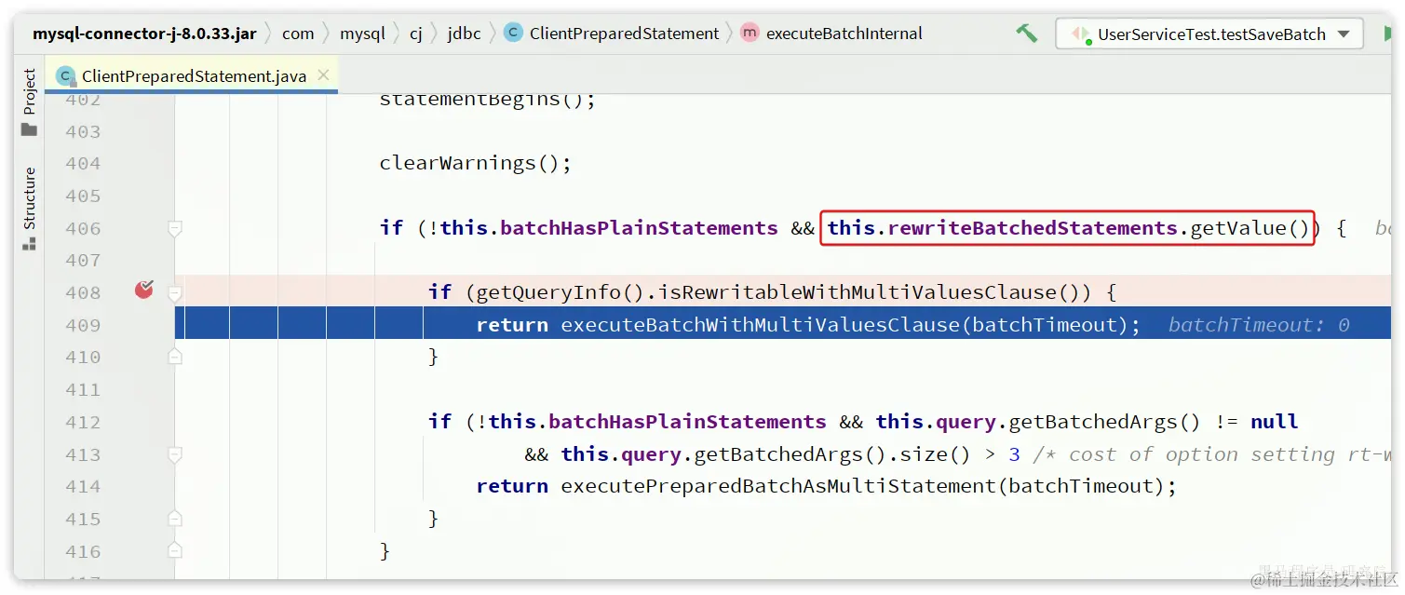The width and height of the screenshot is (1405, 595).
Task: Click line number 414 in gutter
Action: (83, 486)
